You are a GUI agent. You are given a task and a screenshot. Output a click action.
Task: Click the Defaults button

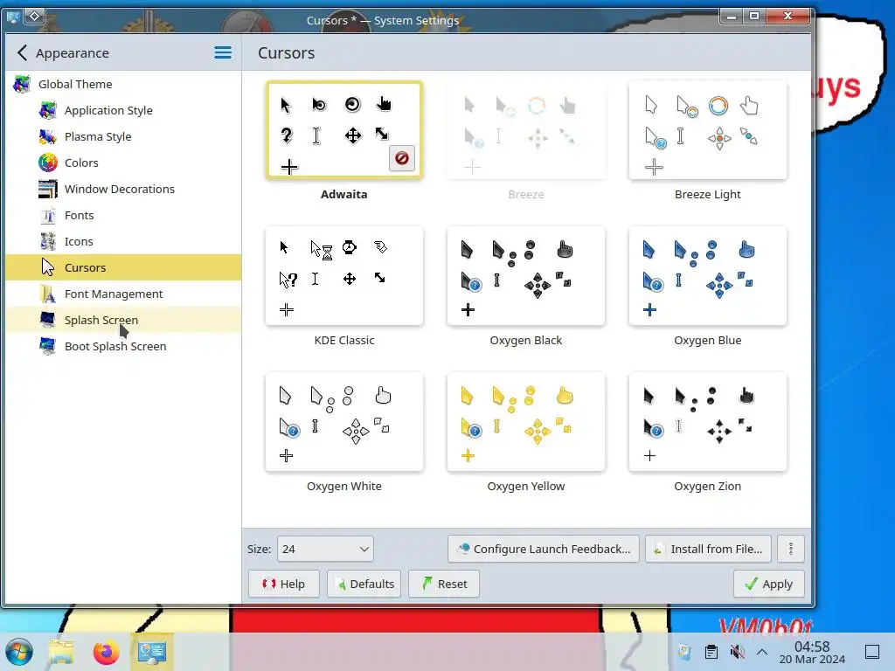(364, 584)
